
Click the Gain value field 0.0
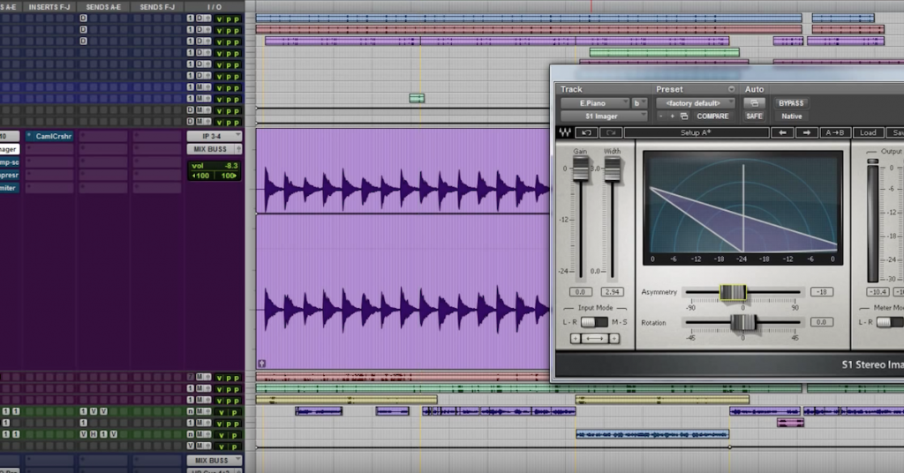581,292
